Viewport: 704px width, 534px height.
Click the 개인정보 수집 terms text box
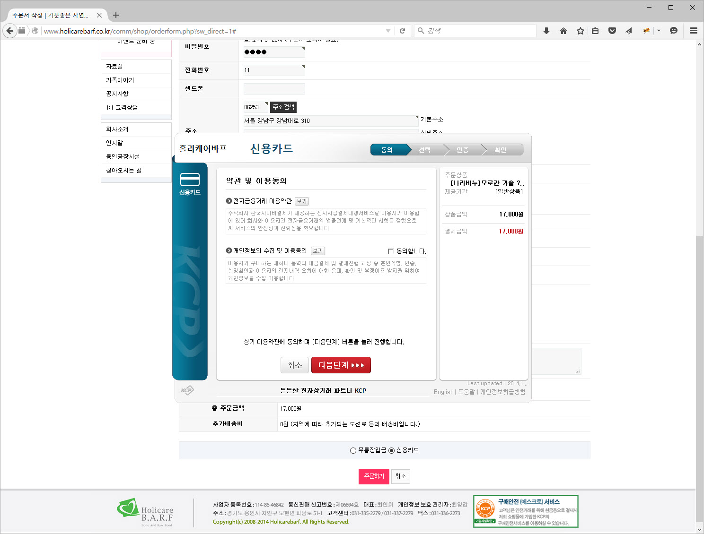pyautogui.click(x=326, y=271)
